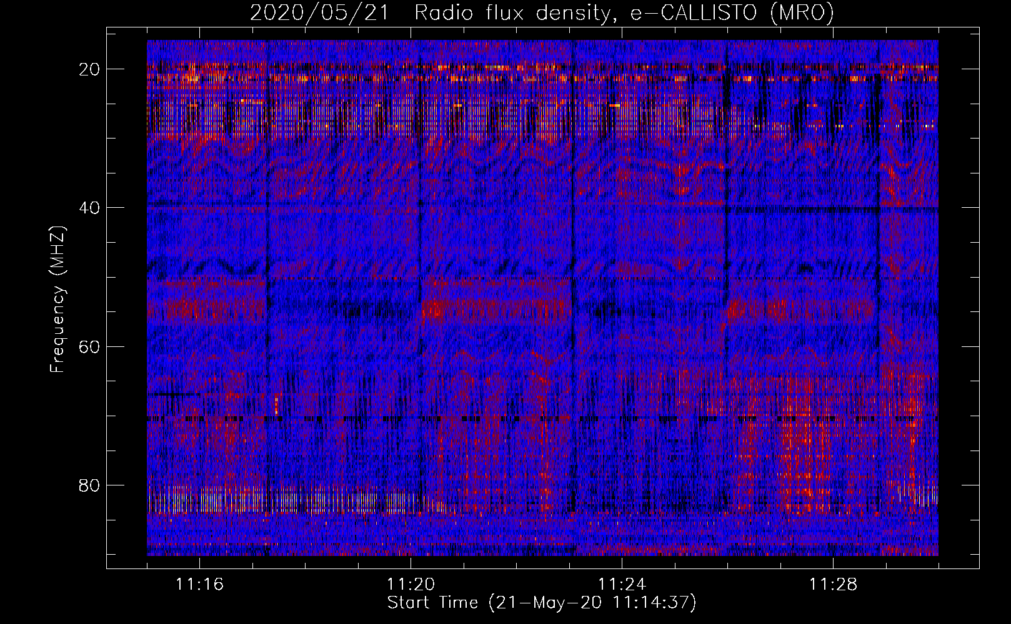Click the plot title with date 2020/05/21
The image size is (1011, 624).
542,13
